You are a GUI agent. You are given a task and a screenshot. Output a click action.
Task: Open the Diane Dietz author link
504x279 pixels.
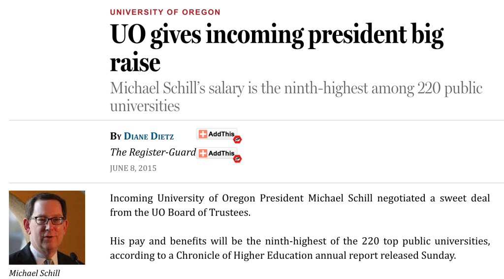pyautogui.click(x=149, y=136)
